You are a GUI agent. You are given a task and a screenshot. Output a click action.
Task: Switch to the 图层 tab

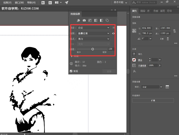coord(143,11)
